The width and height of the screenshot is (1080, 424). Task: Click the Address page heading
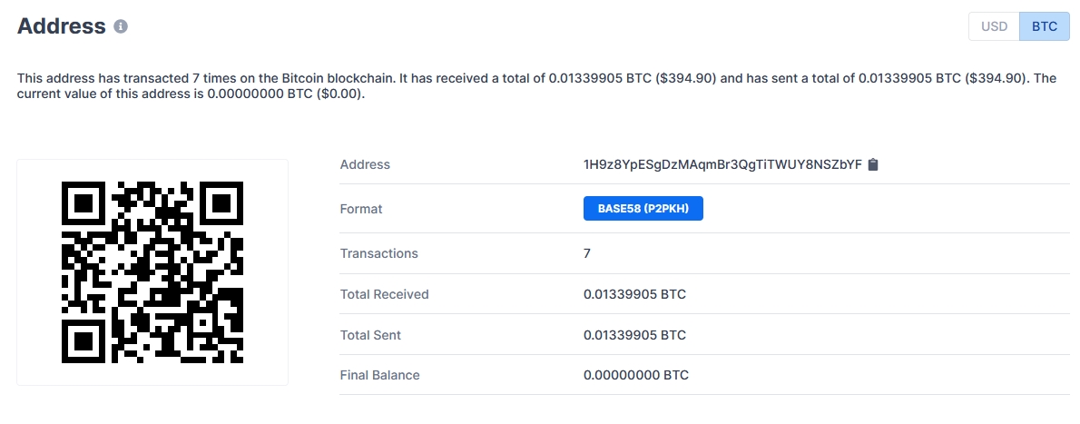pos(62,26)
